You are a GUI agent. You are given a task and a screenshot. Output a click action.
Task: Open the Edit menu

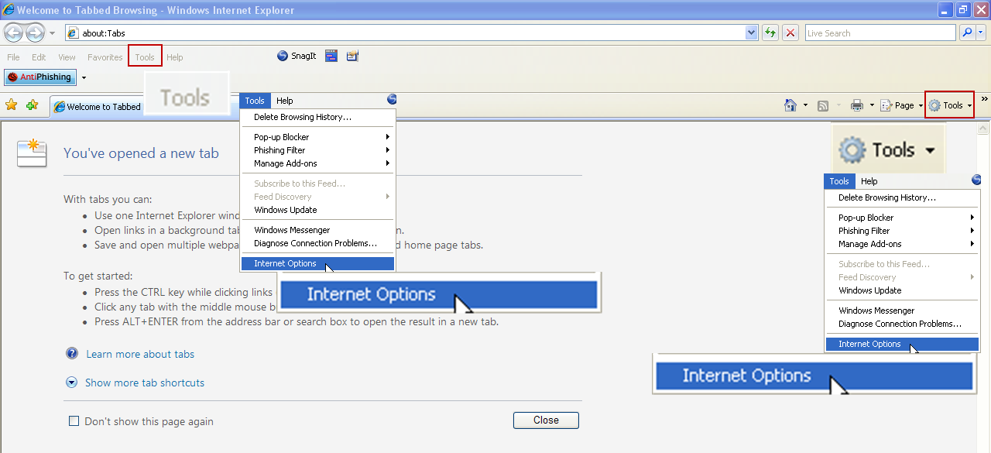(x=39, y=57)
